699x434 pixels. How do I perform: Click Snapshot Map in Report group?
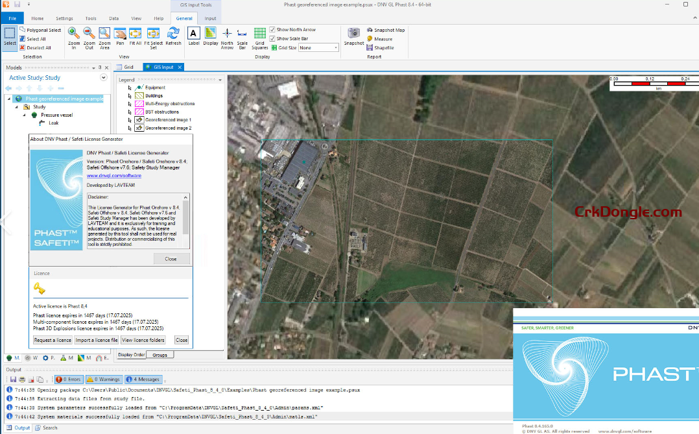click(386, 30)
